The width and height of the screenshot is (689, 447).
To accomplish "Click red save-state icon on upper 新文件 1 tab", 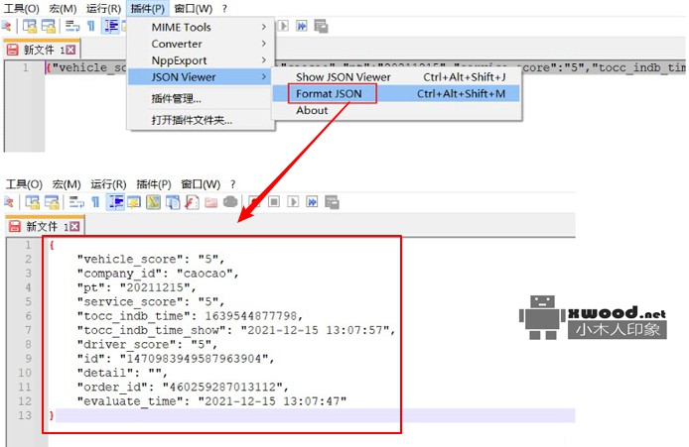I will [13, 50].
